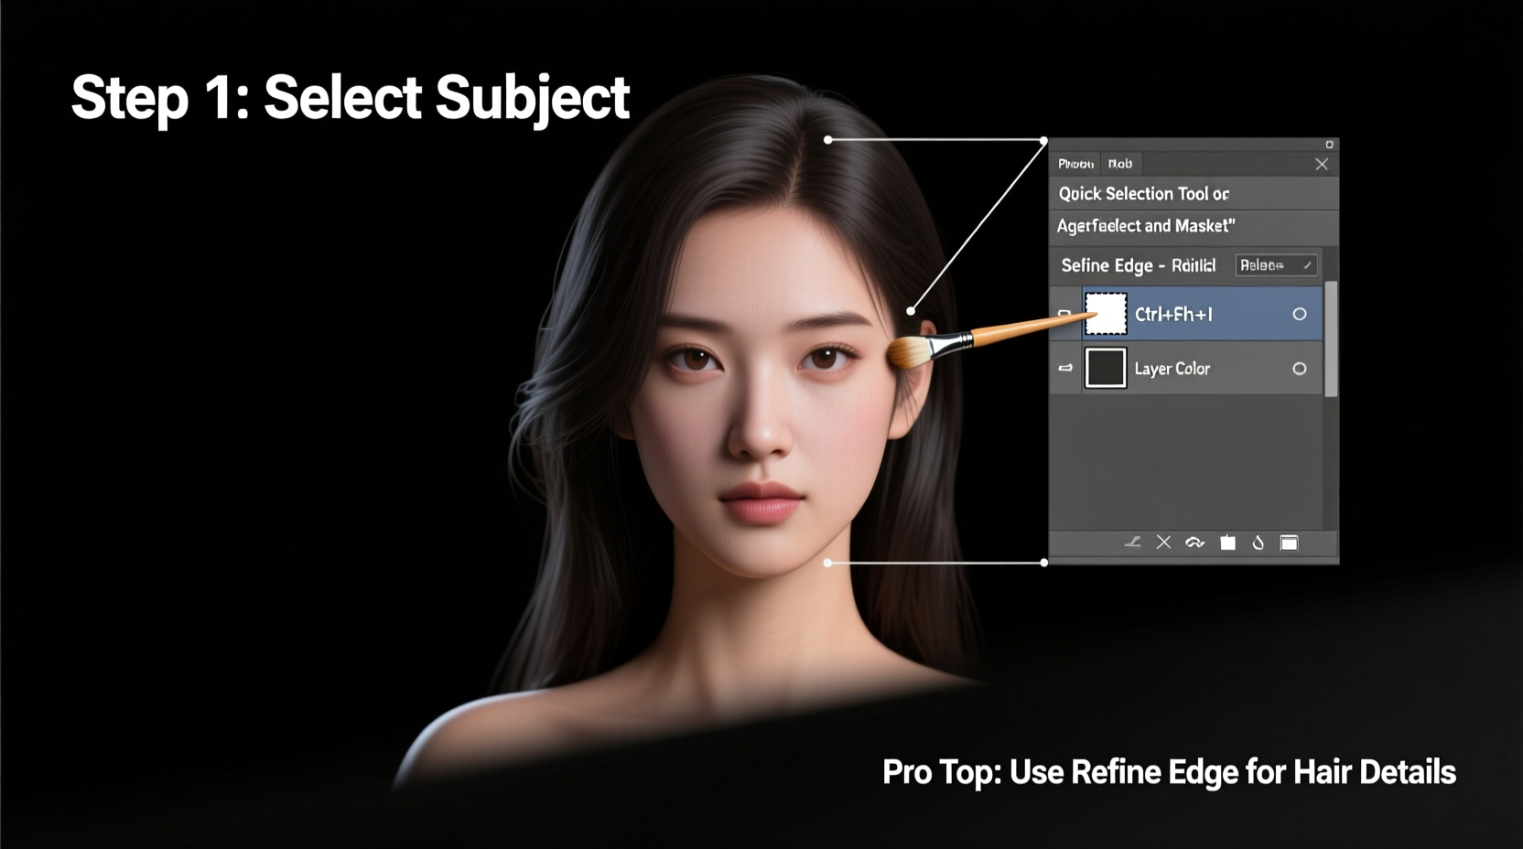Image resolution: width=1523 pixels, height=849 pixels.
Task: Open the Quick Selection Tool option row
Action: [1144, 194]
